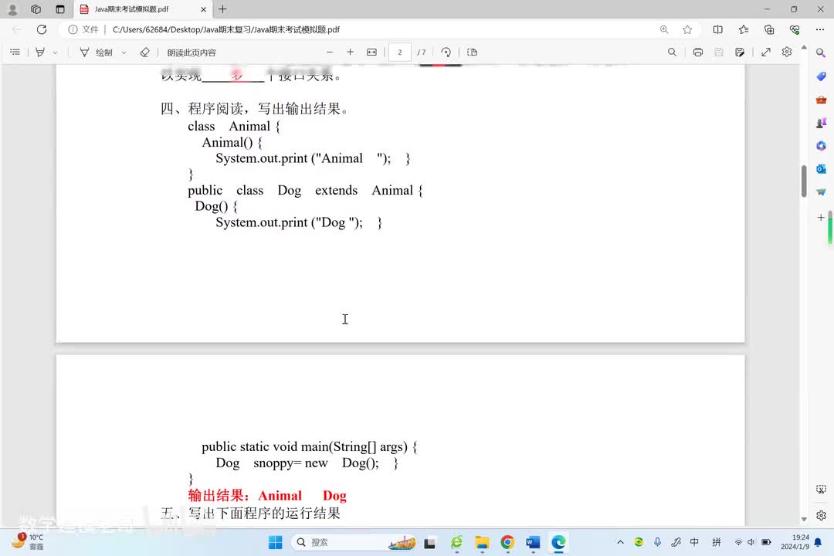Open the Edge sidebar search
This screenshot has width=834, height=556.
[x=821, y=53]
